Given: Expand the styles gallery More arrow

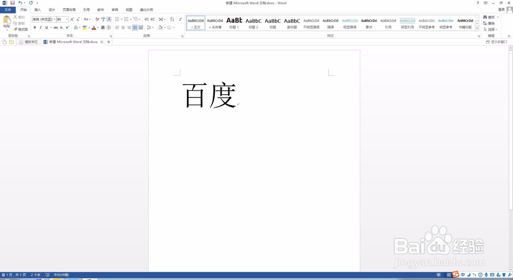Looking at the screenshot, I should point(477,29).
